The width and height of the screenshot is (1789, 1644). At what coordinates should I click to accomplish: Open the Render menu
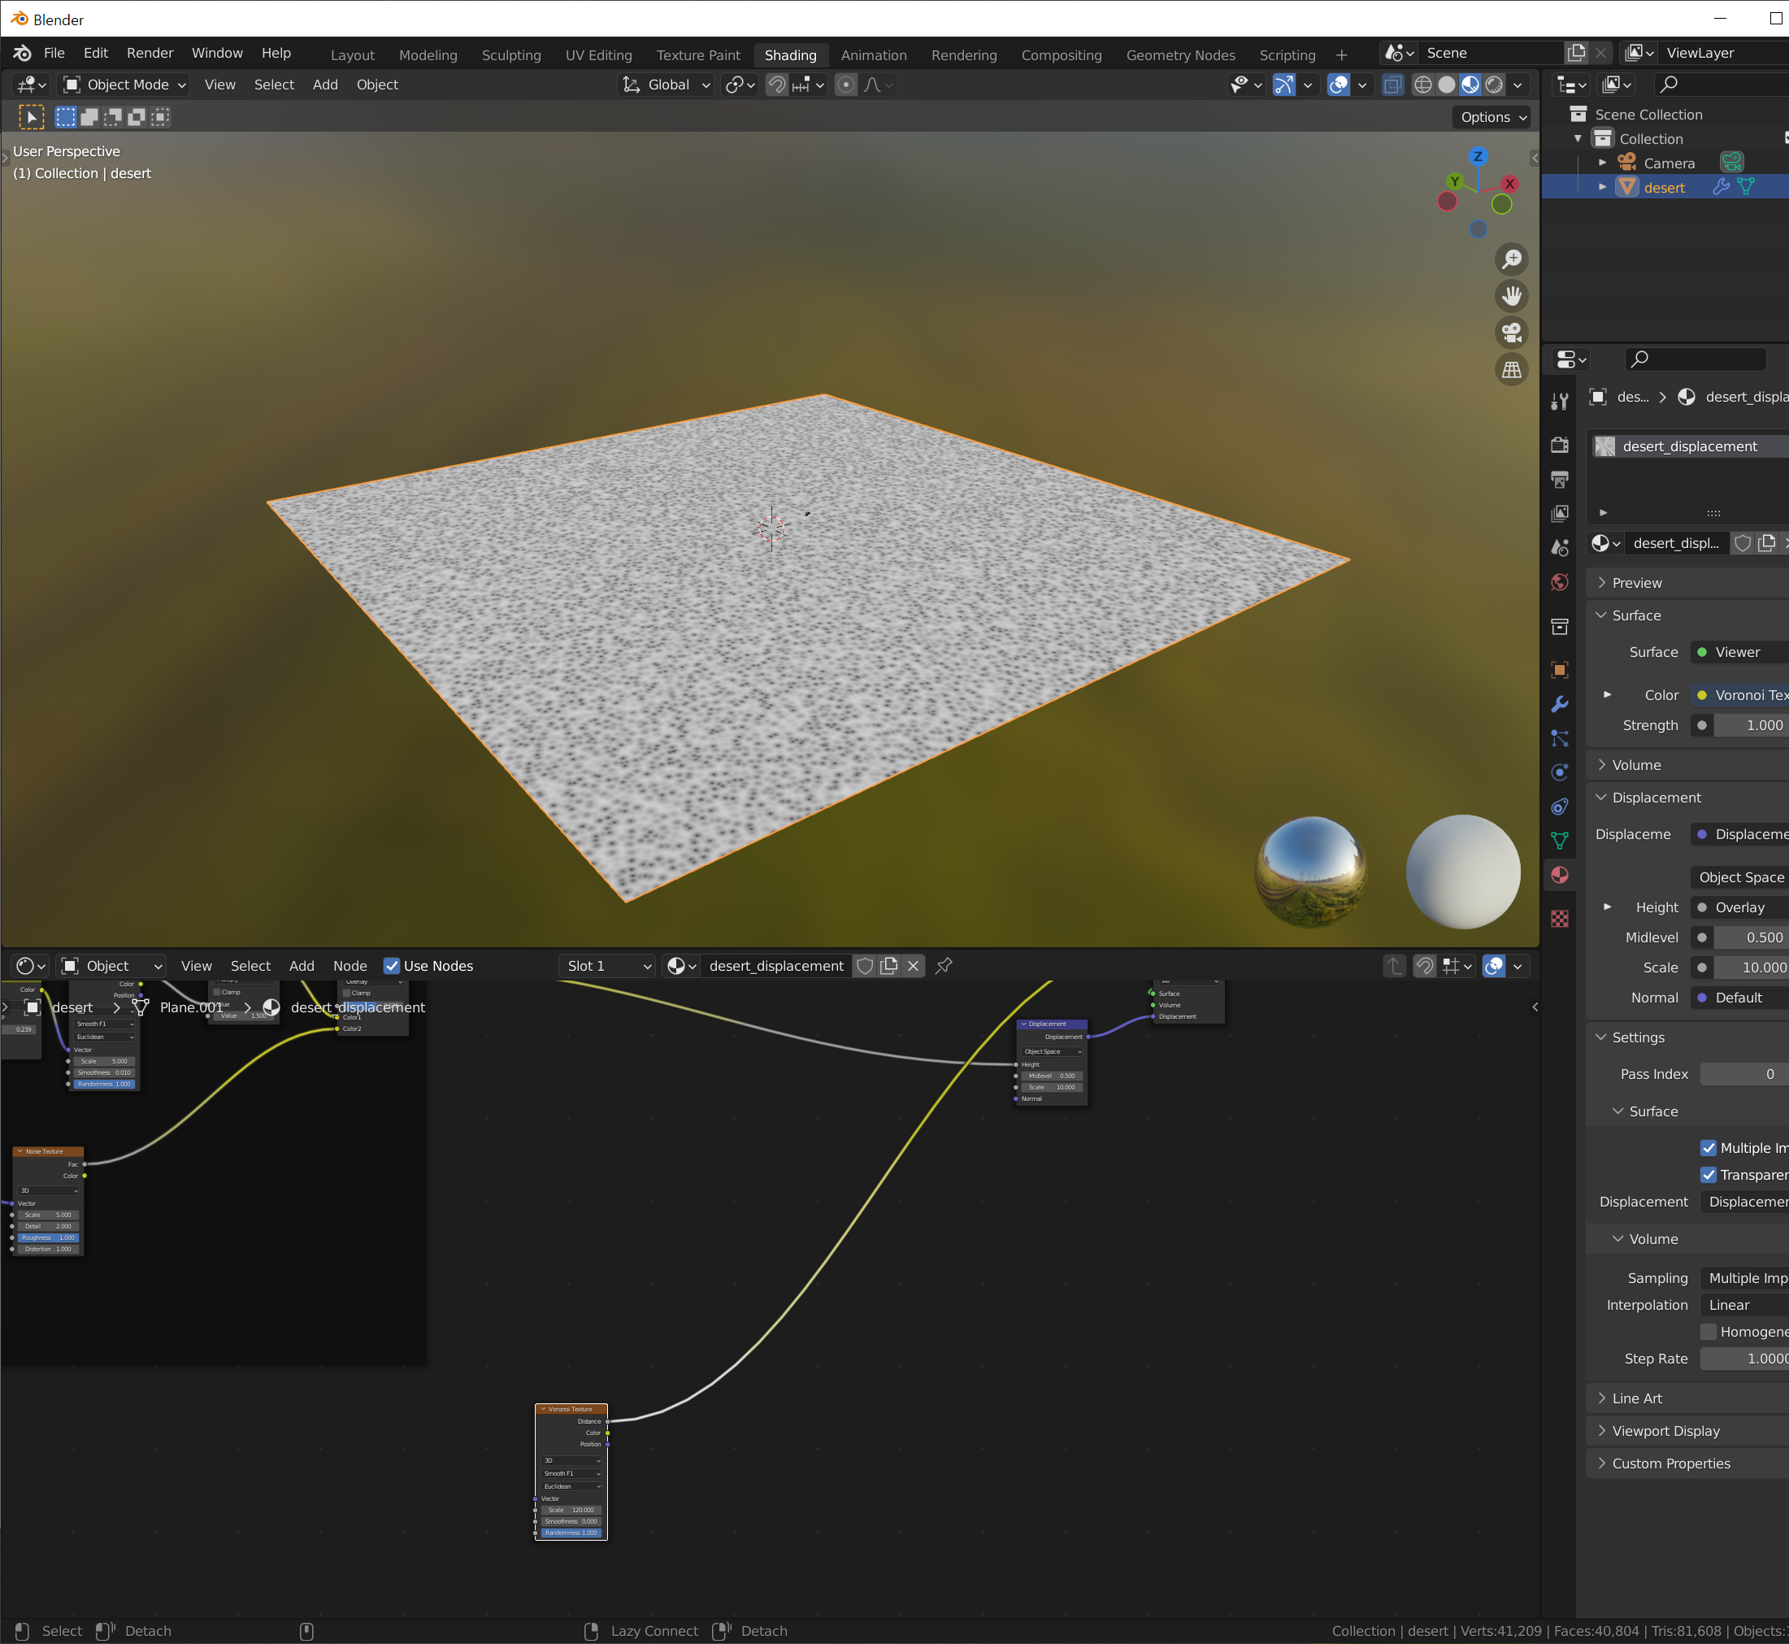[x=150, y=54]
